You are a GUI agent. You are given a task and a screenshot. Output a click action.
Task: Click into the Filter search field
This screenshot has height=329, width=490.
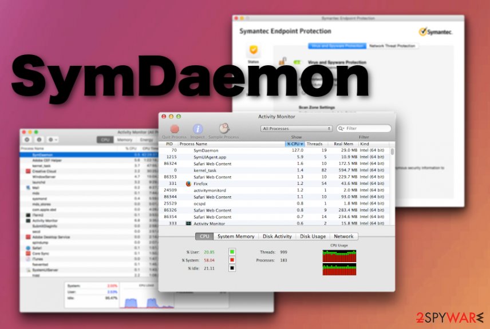(x=363, y=128)
